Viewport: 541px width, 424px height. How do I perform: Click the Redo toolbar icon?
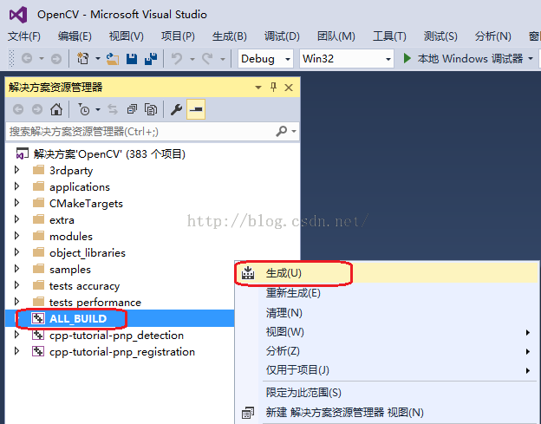coord(207,59)
